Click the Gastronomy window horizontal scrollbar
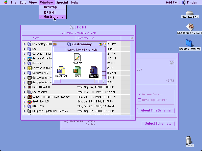The width and height of the screenshot is (202, 151). tap(78, 81)
